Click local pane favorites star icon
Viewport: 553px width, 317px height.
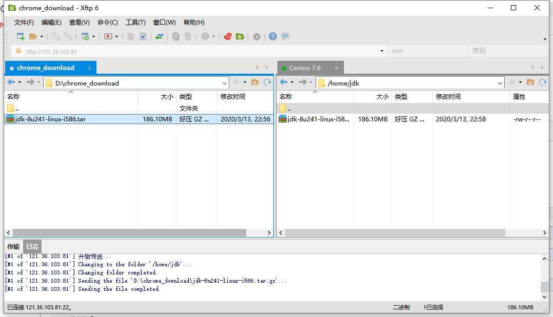236,82
